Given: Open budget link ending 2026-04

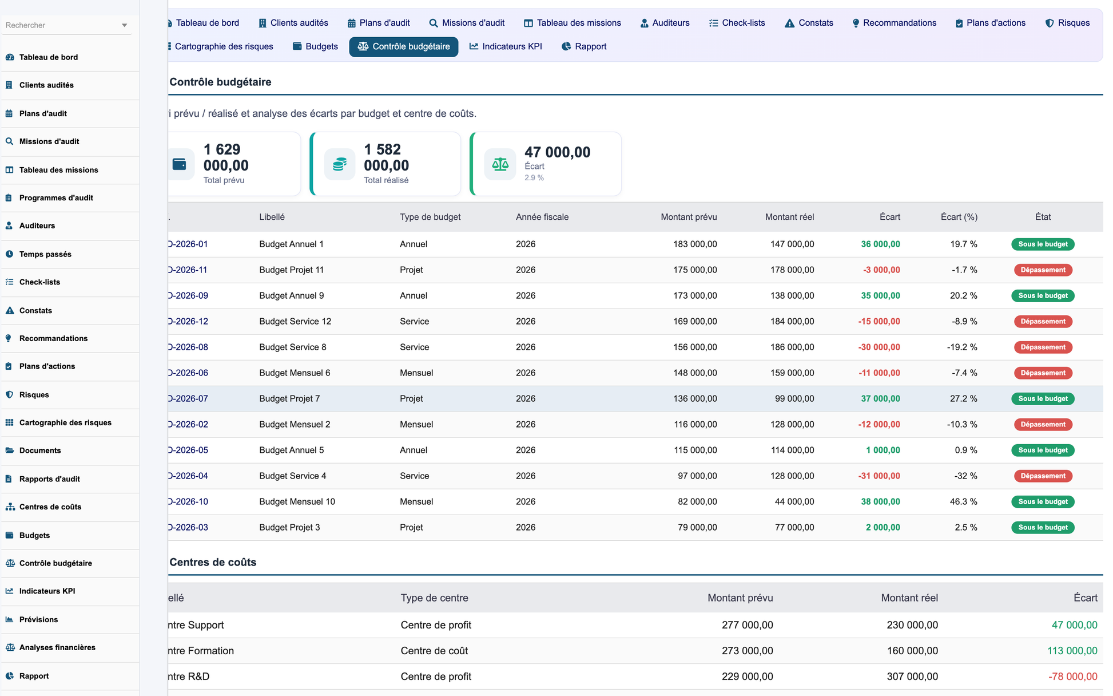Looking at the screenshot, I should point(188,476).
